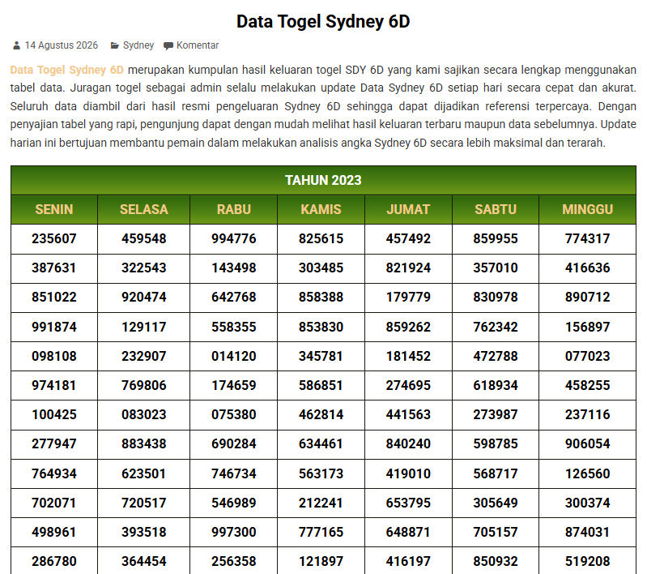Choose result 586851
The height and width of the screenshot is (574, 647).
(x=321, y=386)
